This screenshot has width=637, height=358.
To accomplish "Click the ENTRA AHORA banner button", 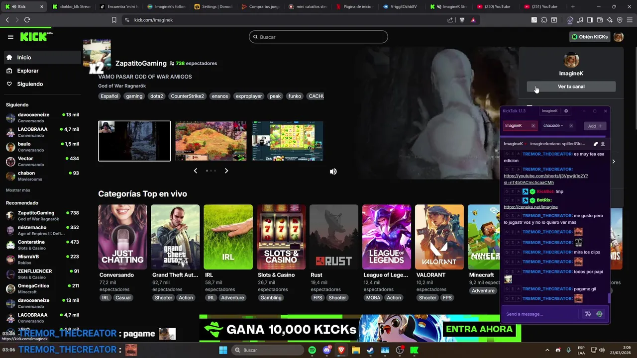I will tap(479, 329).
